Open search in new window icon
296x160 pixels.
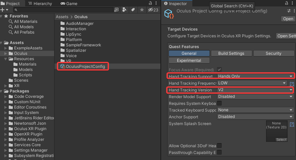click(116, 10)
